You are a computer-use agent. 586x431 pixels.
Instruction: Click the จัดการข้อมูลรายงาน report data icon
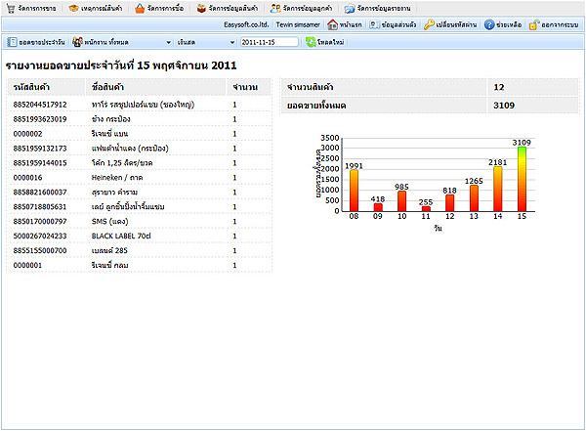click(350, 8)
